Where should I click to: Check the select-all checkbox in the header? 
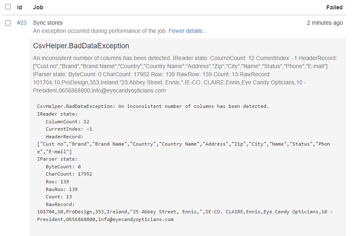coord(7,7)
